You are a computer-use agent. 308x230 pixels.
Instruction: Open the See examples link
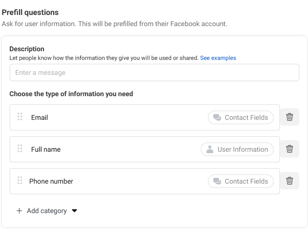(218, 58)
